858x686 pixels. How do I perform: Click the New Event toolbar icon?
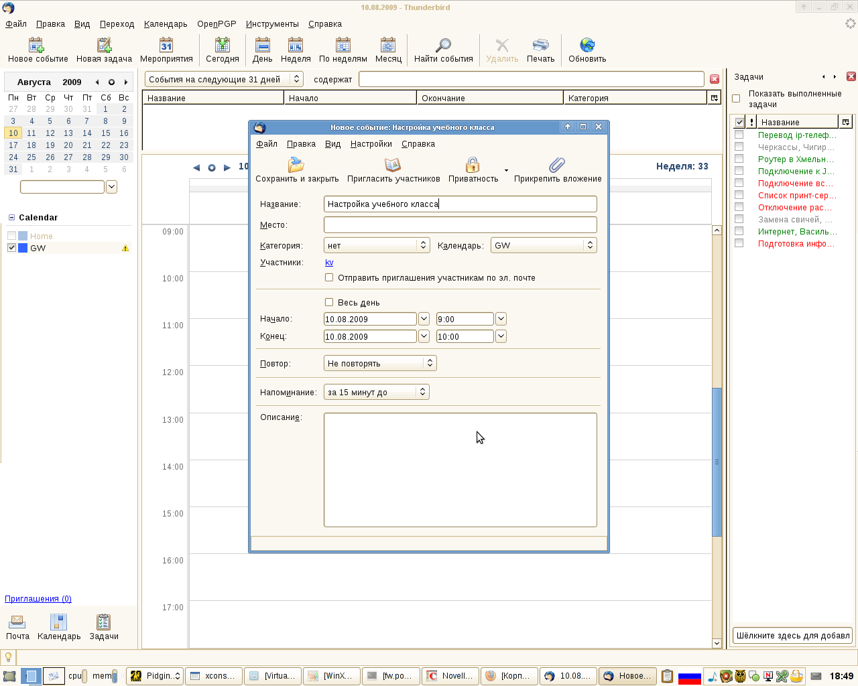[x=37, y=45]
